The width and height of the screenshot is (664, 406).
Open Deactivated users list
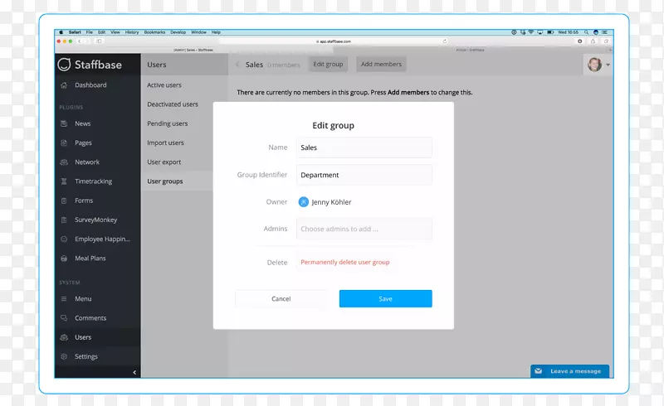pyautogui.click(x=173, y=104)
